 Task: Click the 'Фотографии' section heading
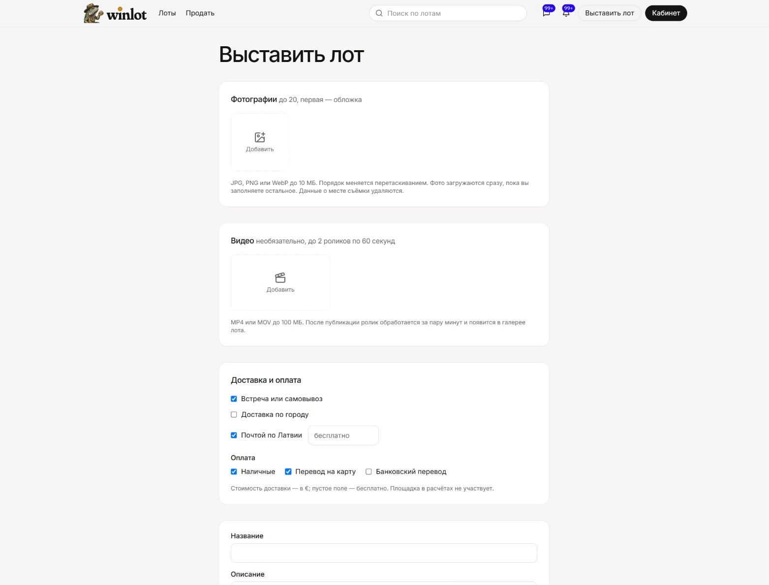click(254, 99)
